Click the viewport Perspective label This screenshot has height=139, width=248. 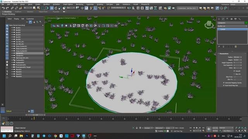click(x=52, y=18)
